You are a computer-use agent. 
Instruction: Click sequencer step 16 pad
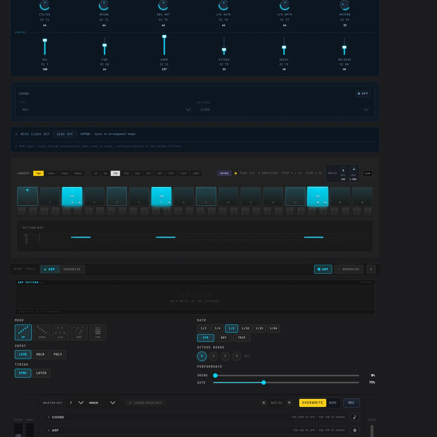click(362, 197)
